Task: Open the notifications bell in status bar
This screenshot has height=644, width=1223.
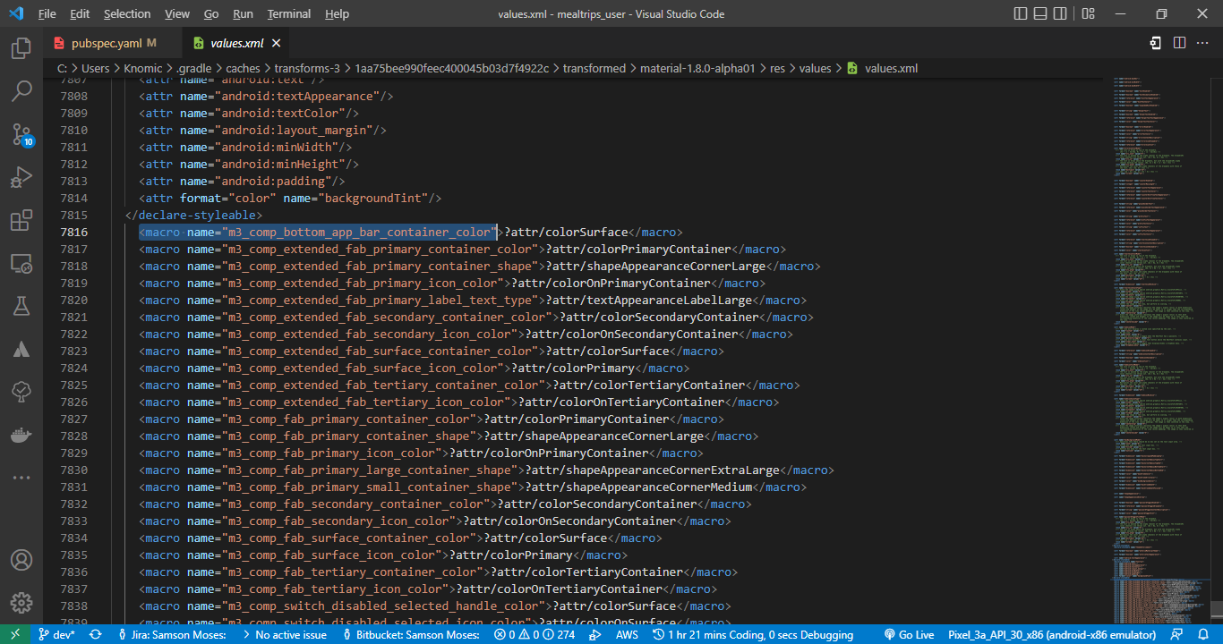Action: click(1205, 634)
